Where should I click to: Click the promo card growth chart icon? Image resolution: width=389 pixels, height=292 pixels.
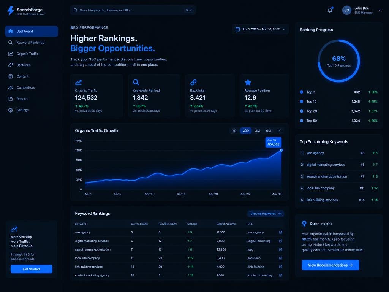coord(14,229)
